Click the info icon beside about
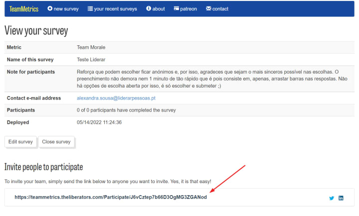Image resolution: width=359 pixels, height=216 pixels. (x=149, y=8)
